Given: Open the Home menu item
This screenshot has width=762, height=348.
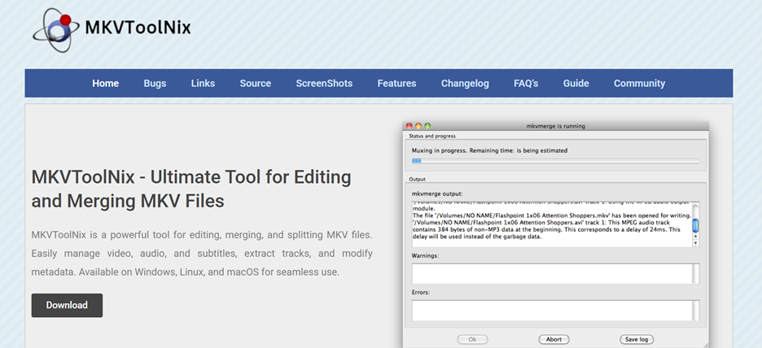Looking at the screenshot, I should (105, 83).
